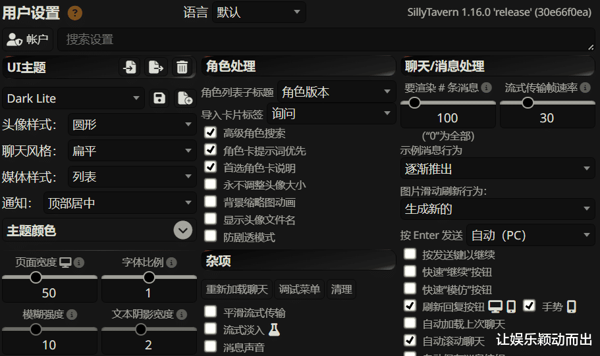Click desktop monitor icon beside 页面宽度
Screen dimensions: 600x356
pos(65,263)
